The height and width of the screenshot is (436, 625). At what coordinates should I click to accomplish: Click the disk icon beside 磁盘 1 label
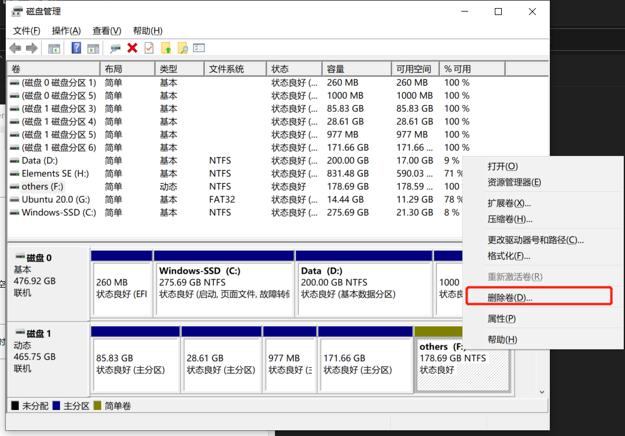coord(20,332)
